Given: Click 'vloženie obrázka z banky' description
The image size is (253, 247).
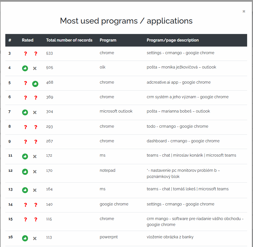Looking at the screenshot, I should tap(170, 237).
